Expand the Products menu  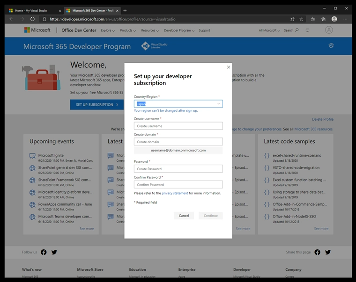(128, 30)
